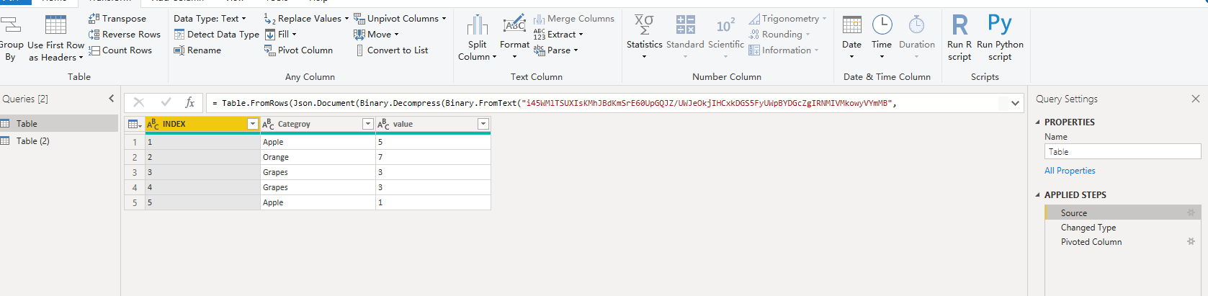Click the Apple cell in row 1
Screen dimensions: 1208x296
pos(318,142)
